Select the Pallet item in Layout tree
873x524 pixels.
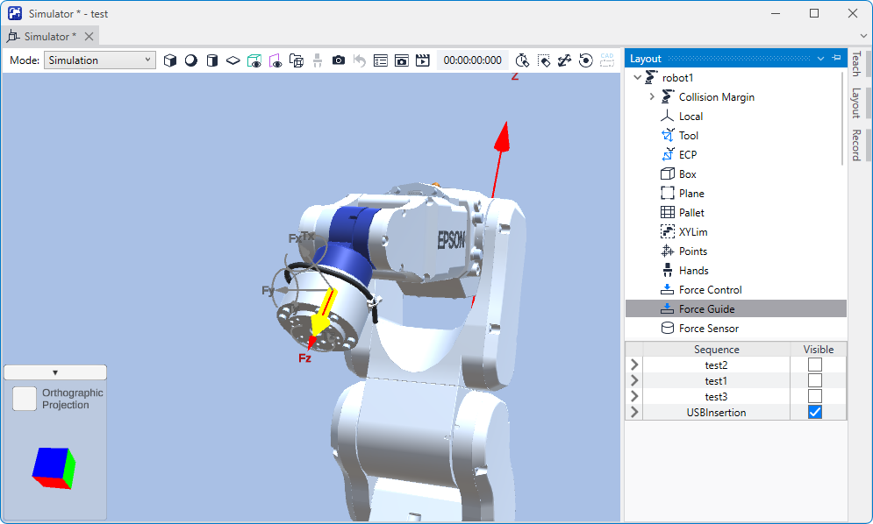coord(691,213)
